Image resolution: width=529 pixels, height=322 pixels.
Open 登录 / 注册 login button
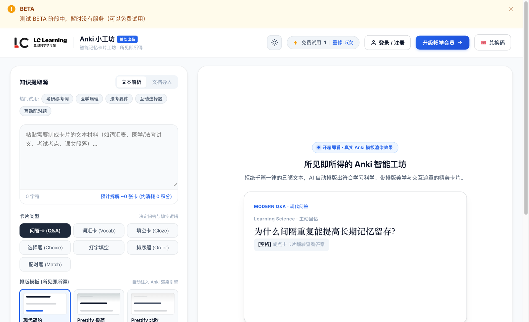pyautogui.click(x=387, y=43)
